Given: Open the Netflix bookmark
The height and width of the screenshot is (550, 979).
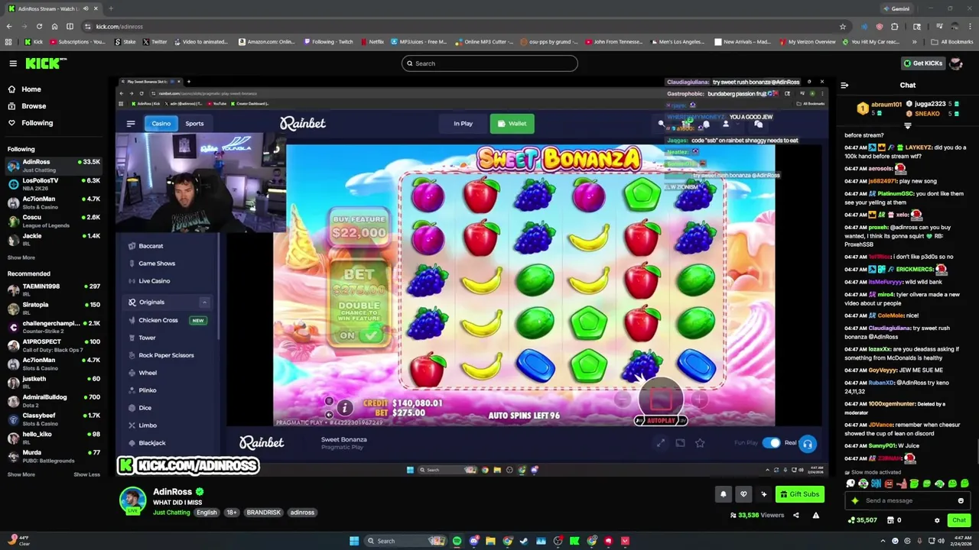Looking at the screenshot, I should point(372,42).
